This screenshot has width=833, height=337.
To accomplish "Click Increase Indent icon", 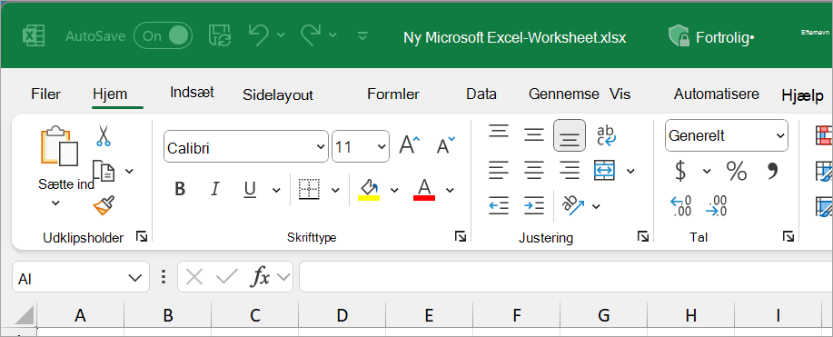I will pyautogui.click(x=534, y=205).
